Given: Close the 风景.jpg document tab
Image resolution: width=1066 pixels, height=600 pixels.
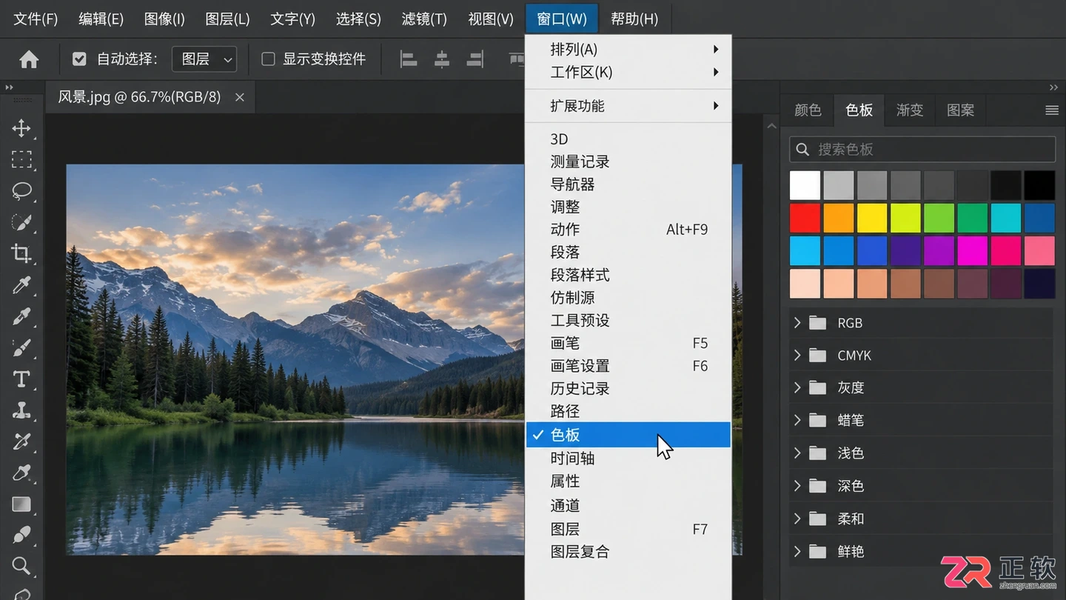Looking at the screenshot, I should pos(239,97).
